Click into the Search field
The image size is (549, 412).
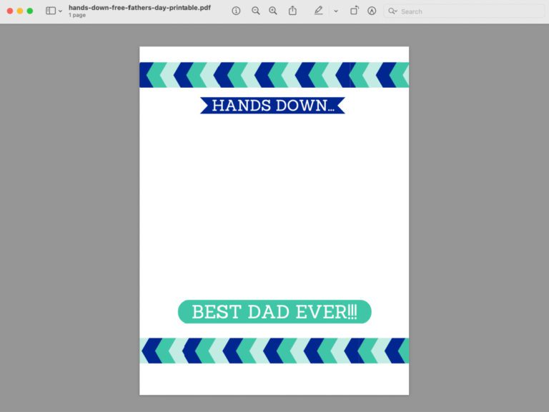(464, 11)
